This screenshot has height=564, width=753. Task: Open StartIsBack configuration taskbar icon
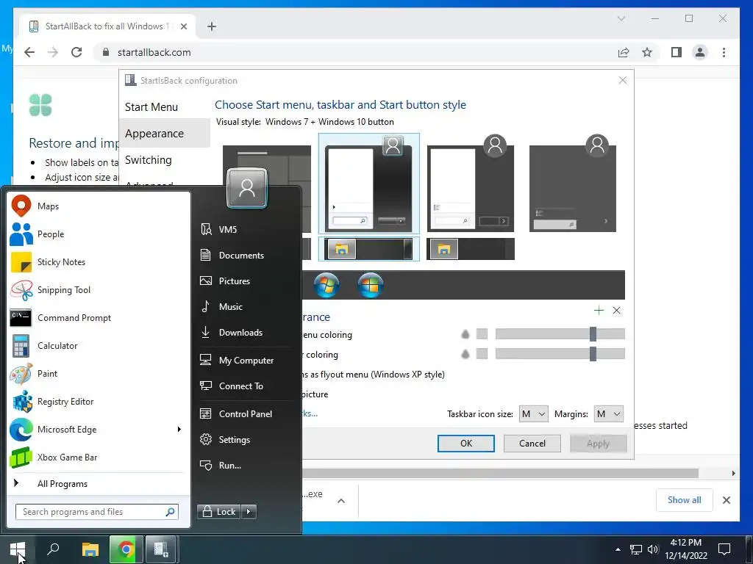click(x=161, y=549)
